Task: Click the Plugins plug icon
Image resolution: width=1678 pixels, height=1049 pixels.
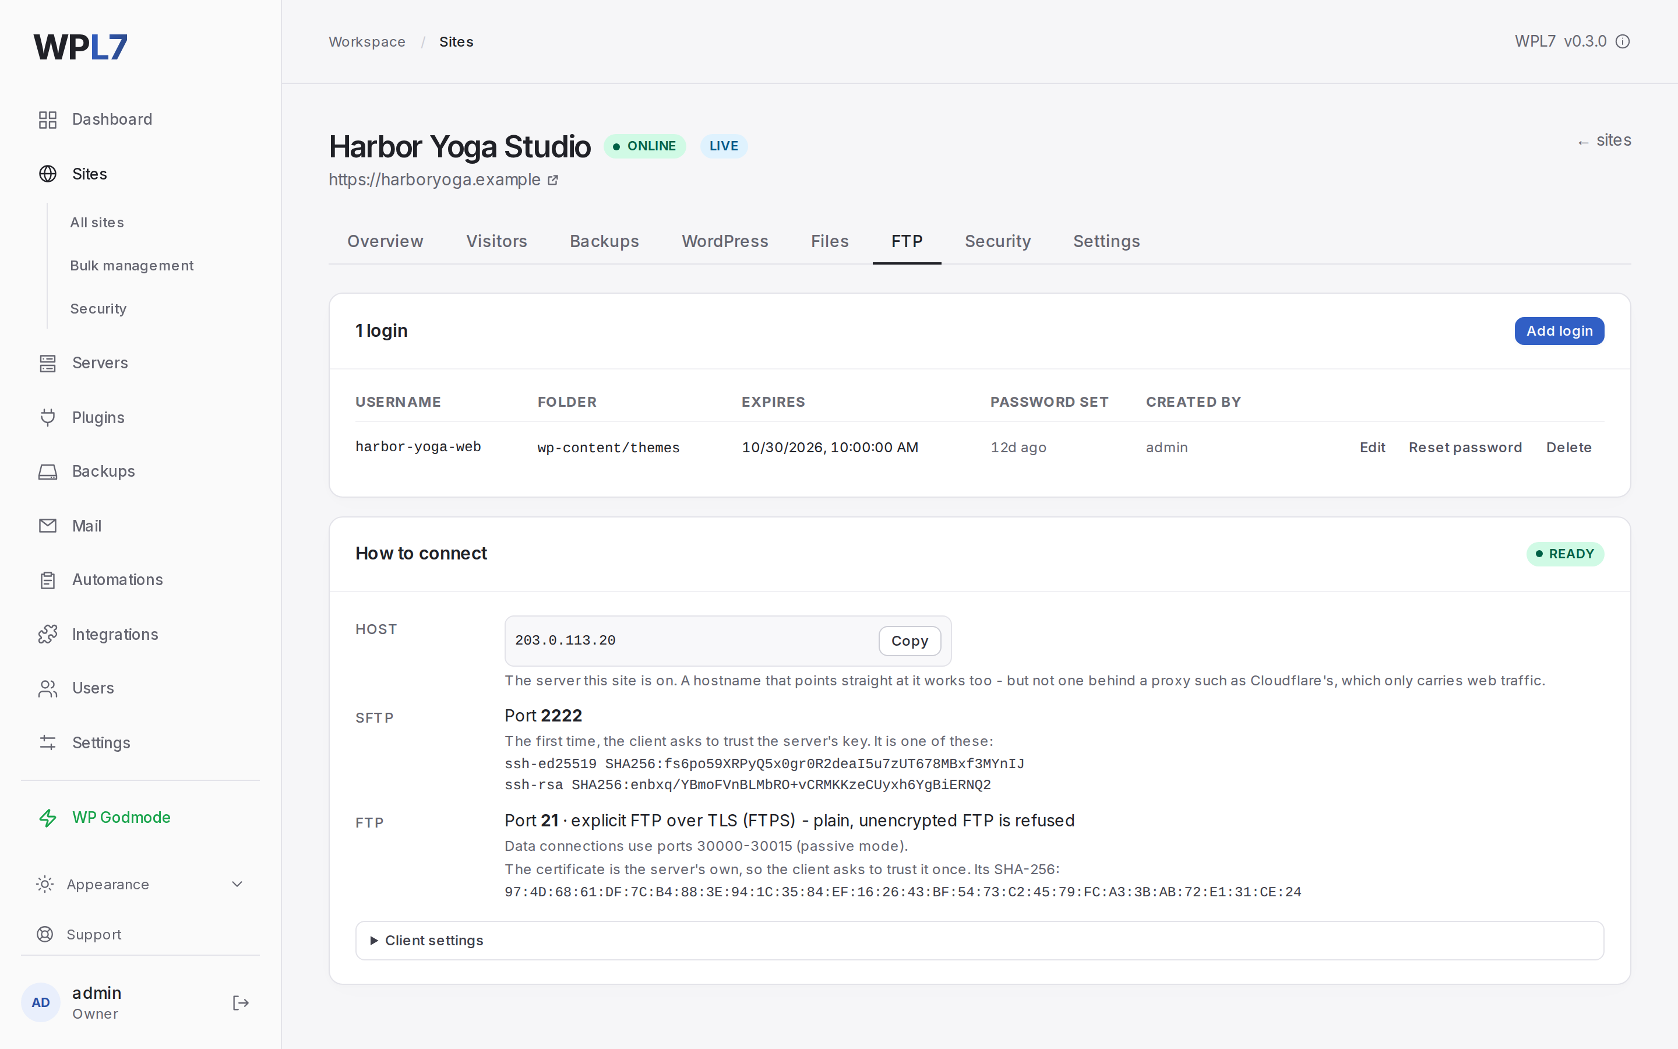Action: tap(47, 417)
